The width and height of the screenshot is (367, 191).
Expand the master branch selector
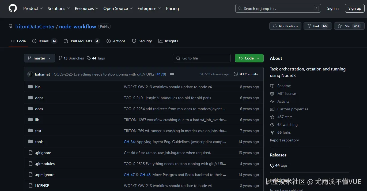click(x=39, y=58)
